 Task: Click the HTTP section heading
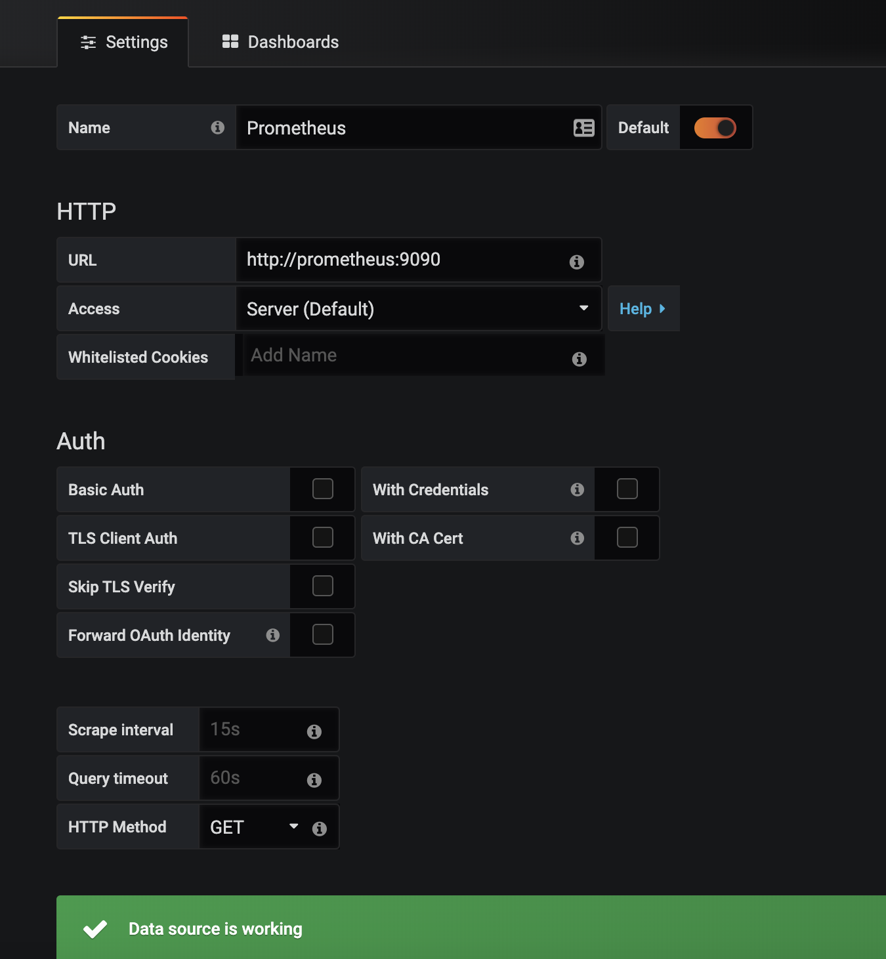(x=87, y=211)
